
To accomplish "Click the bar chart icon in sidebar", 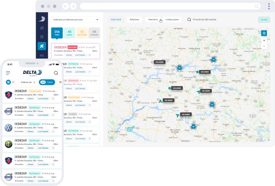I will click(x=42, y=27).
